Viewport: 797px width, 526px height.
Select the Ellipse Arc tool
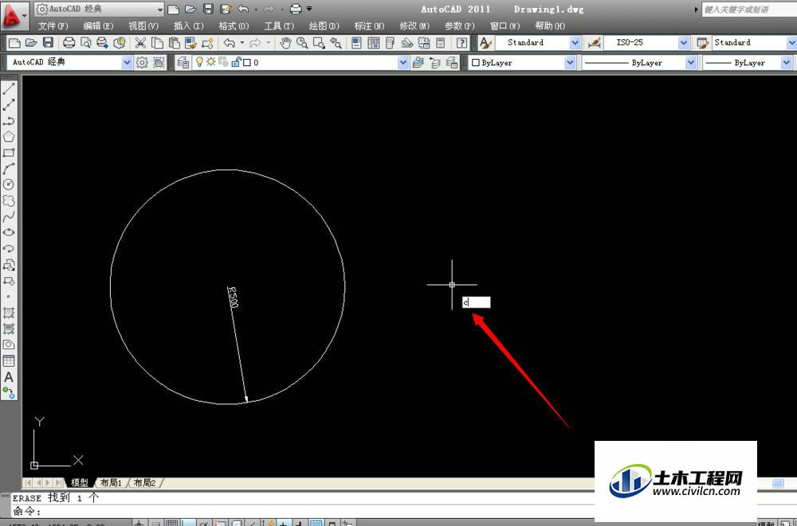click(9, 249)
